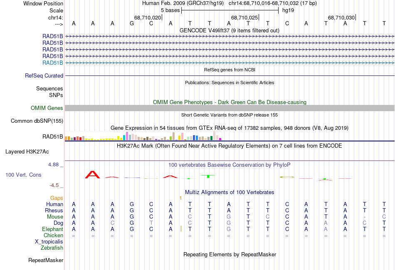The width and height of the screenshot is (395, 270).
Task: Open RAD51B label beside the GTEx bar chart
Action: 53,136
